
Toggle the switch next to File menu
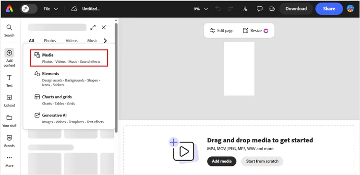[29, 9]
